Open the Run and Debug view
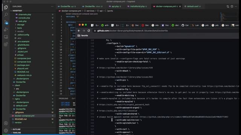 point(6,29)
